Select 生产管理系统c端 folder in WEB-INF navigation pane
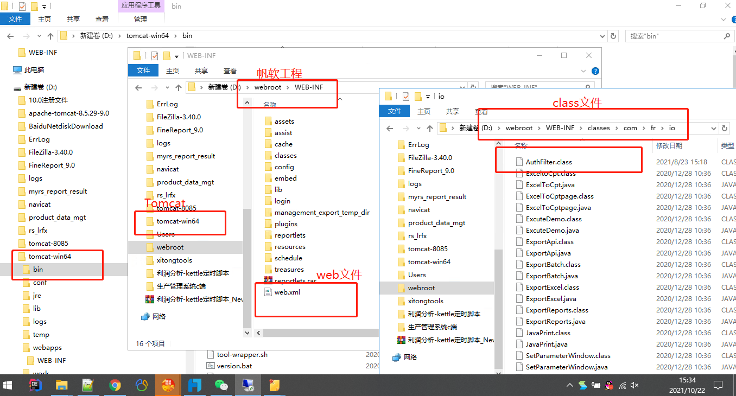 pos(181,286)
